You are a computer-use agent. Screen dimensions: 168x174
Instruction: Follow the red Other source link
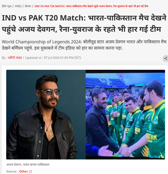pos(24,171)
